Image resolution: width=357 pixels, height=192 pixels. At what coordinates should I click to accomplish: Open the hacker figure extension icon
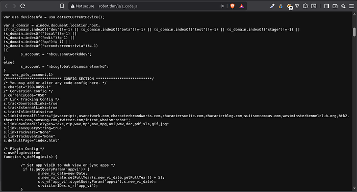[280, 6]
